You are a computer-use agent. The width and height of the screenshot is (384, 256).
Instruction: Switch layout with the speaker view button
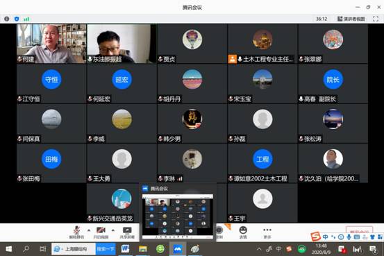[x=351, y=19]
